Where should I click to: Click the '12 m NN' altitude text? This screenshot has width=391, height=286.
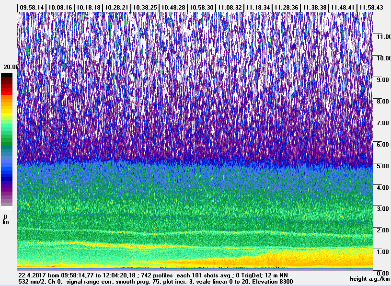pos(276,275)
